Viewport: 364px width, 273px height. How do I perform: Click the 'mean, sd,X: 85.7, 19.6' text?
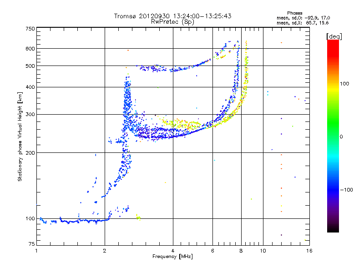303,23
